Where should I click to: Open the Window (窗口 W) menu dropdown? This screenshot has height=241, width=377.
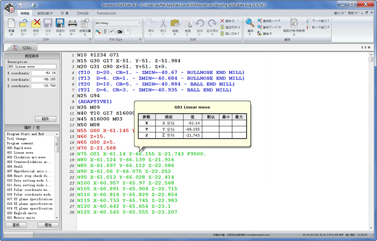point(340,13)
